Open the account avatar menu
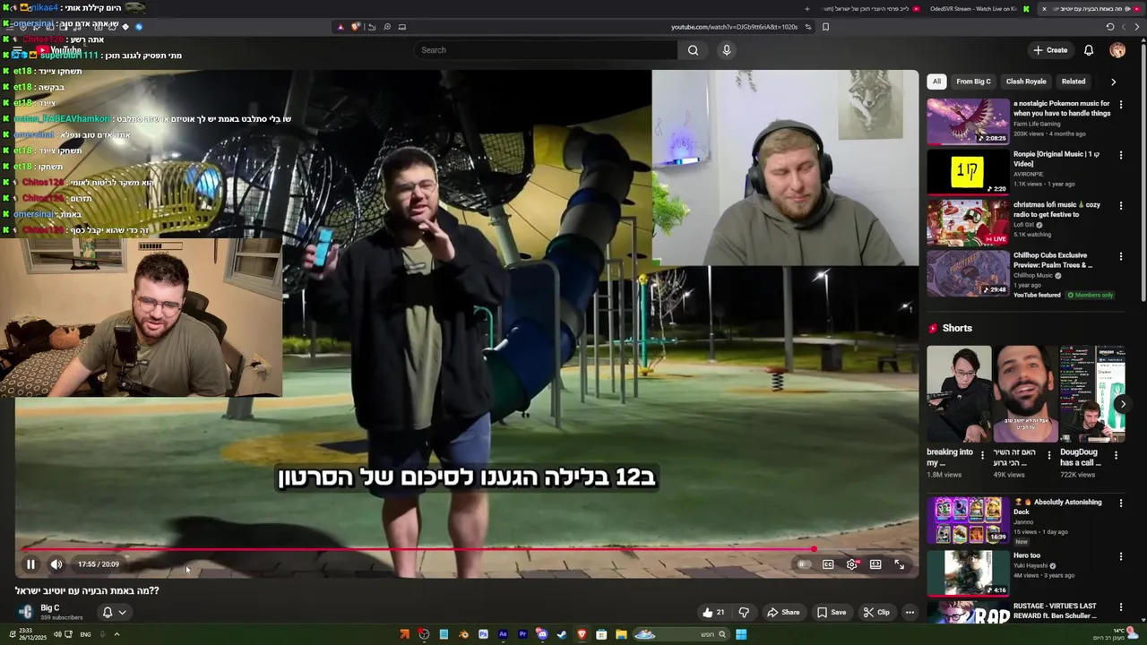Viewport: 1147px width, 645px height. (x=1117, y=50)
